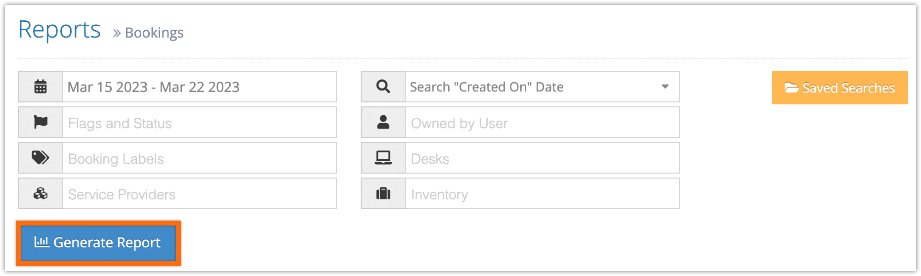
Task: Click the suitcase icon beside Inventory
Action: pos(383,193)
